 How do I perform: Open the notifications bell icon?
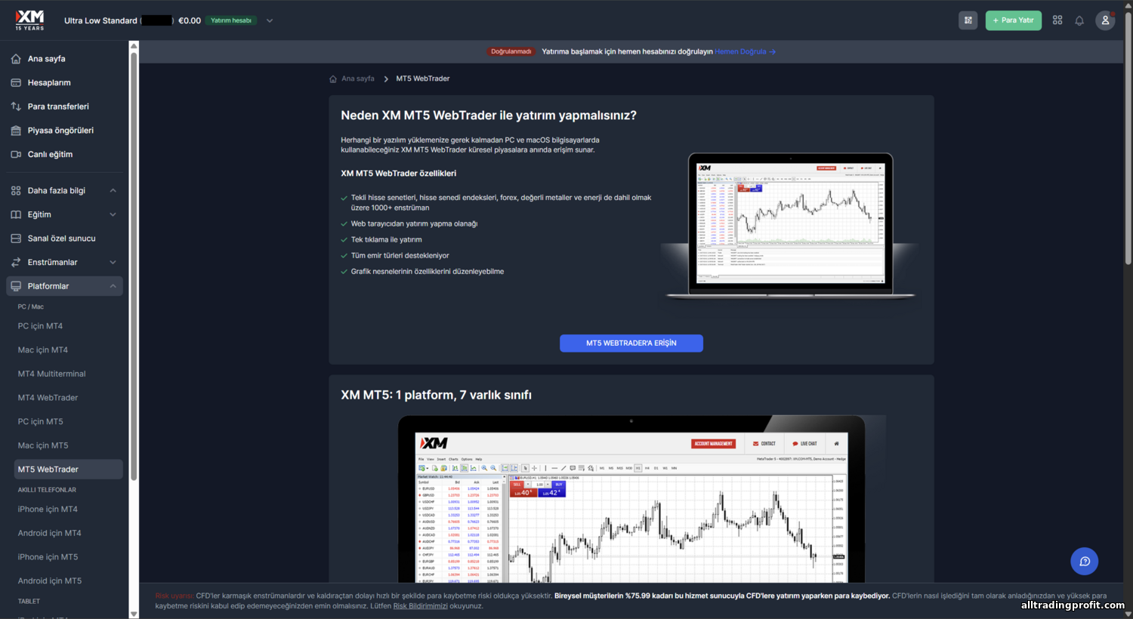pos(1079,20)
